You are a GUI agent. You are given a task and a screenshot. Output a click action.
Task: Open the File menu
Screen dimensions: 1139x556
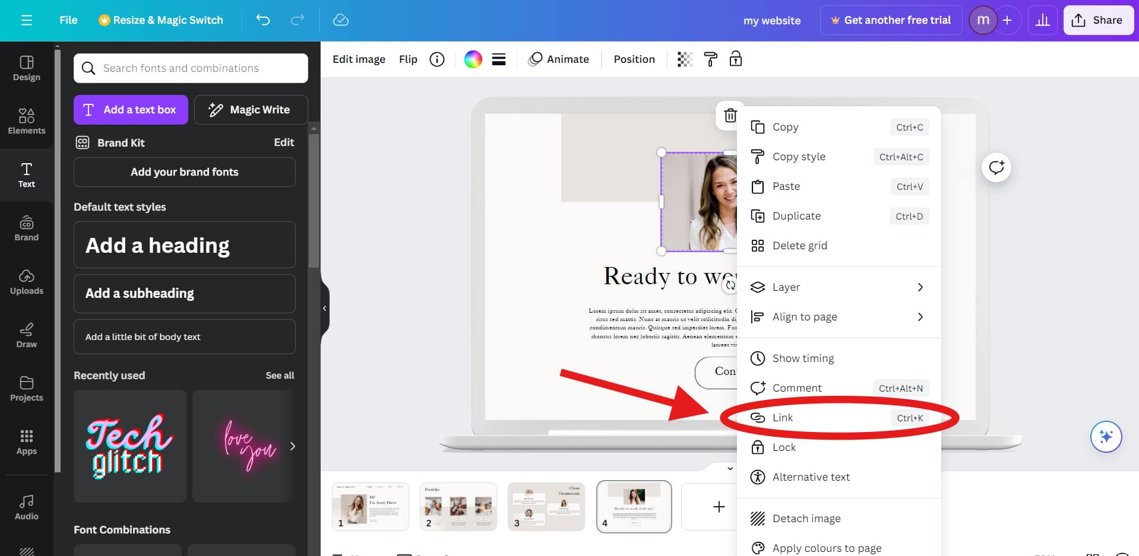(x=68, y=20)
